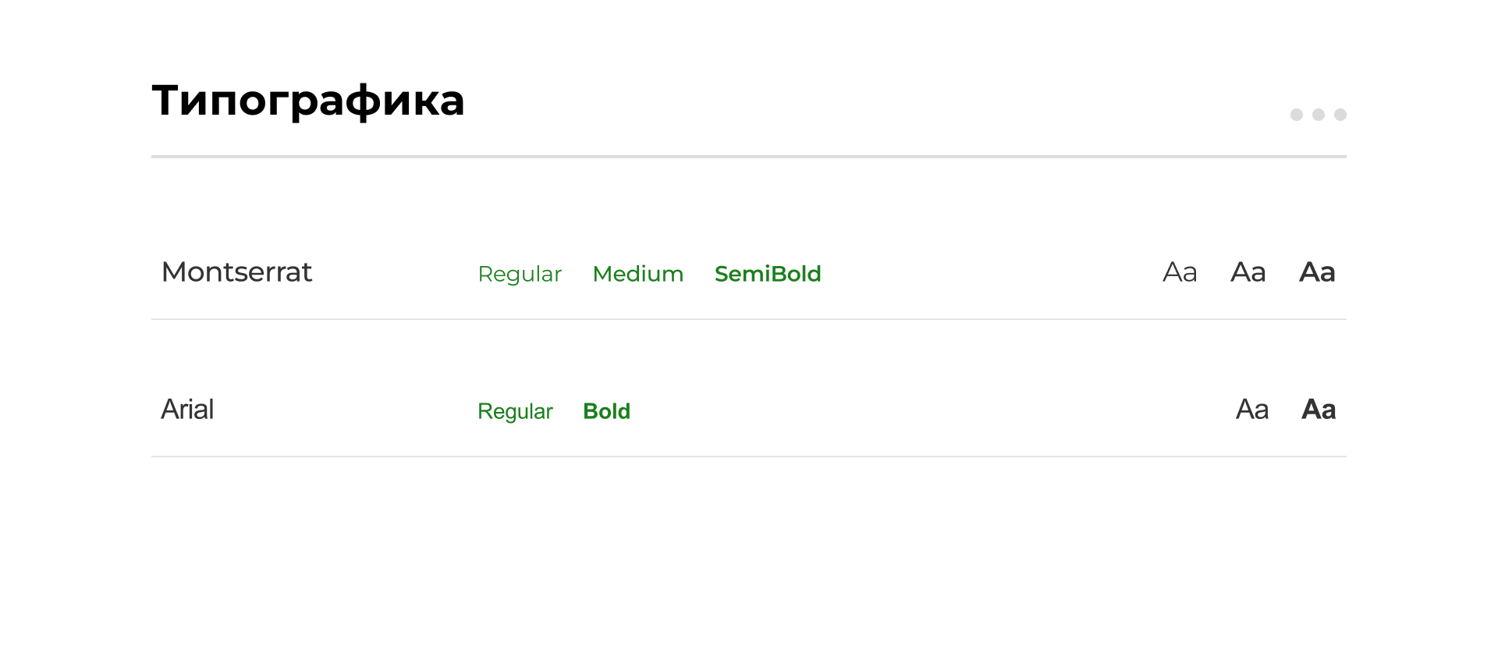Click the thick divider under the heading

(749, 157)
